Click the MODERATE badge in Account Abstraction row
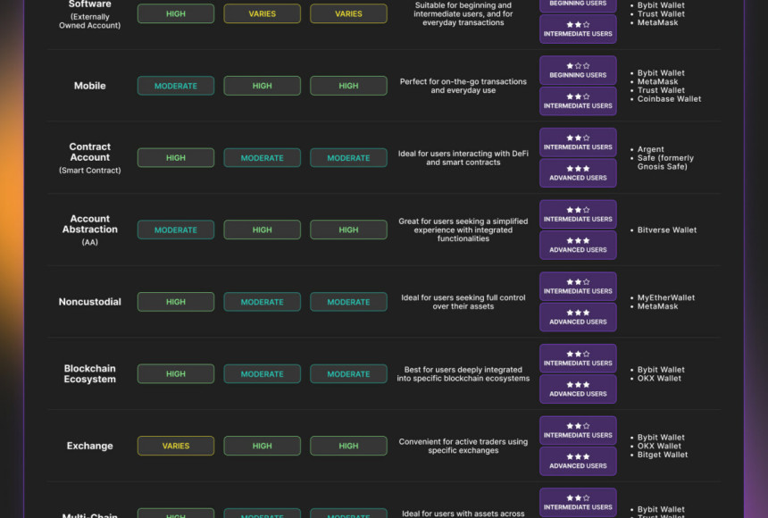Image resolution: width=768 pixels, height=518 pixels. [x=176, y=230]
